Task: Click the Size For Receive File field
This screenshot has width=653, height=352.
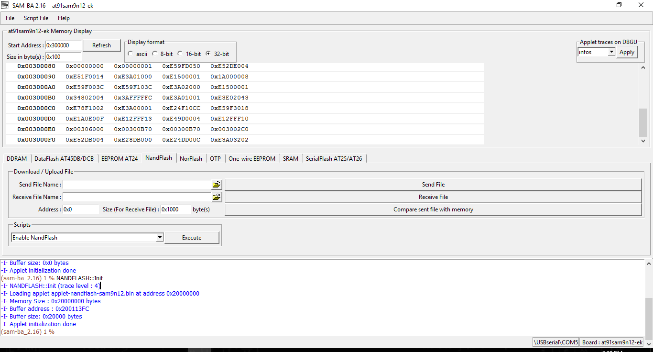Action: pos(175,209)
